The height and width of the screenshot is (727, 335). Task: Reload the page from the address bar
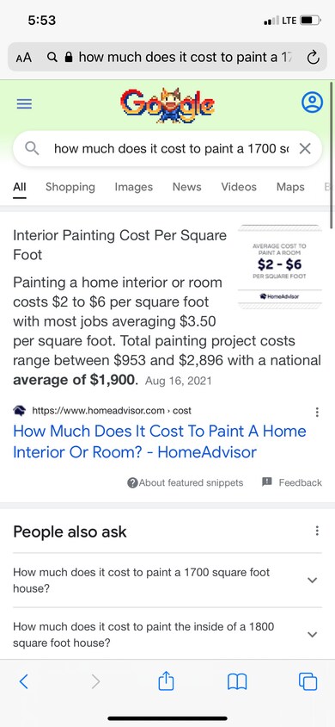click(x=313, y=58)
